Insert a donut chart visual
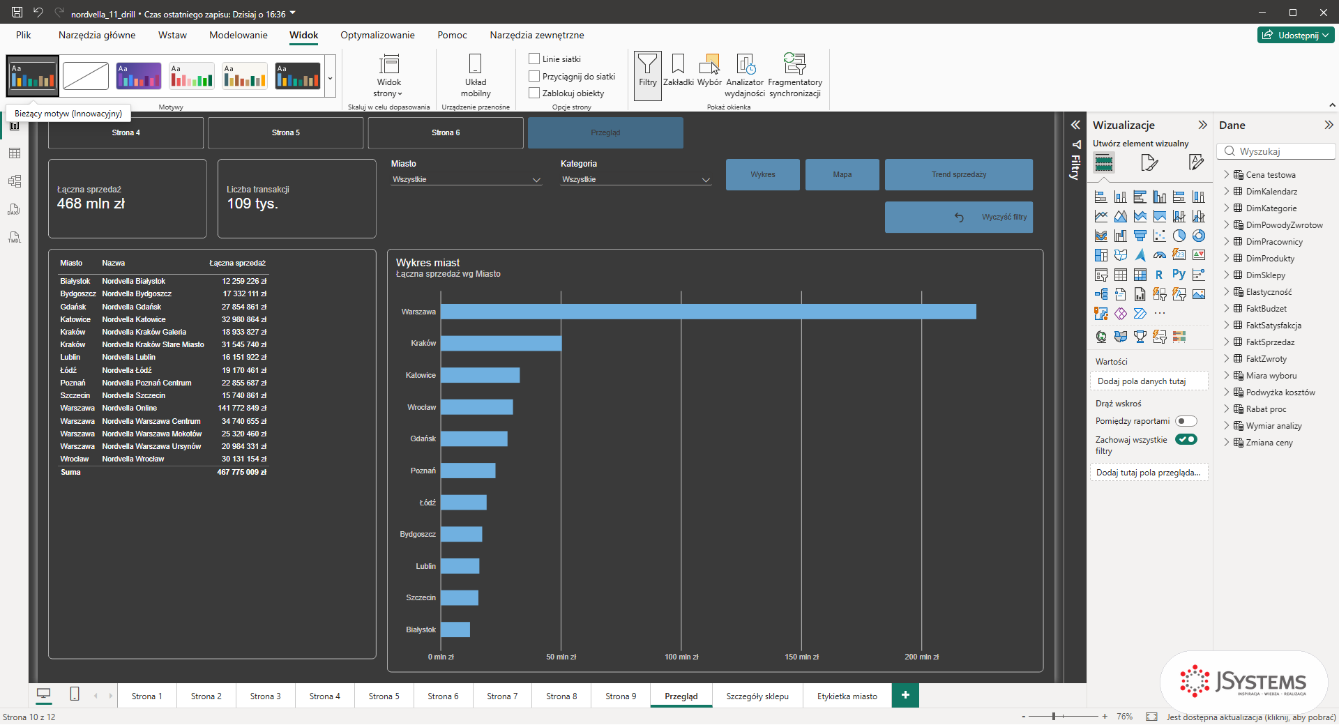 click(x=1198, y=236)
